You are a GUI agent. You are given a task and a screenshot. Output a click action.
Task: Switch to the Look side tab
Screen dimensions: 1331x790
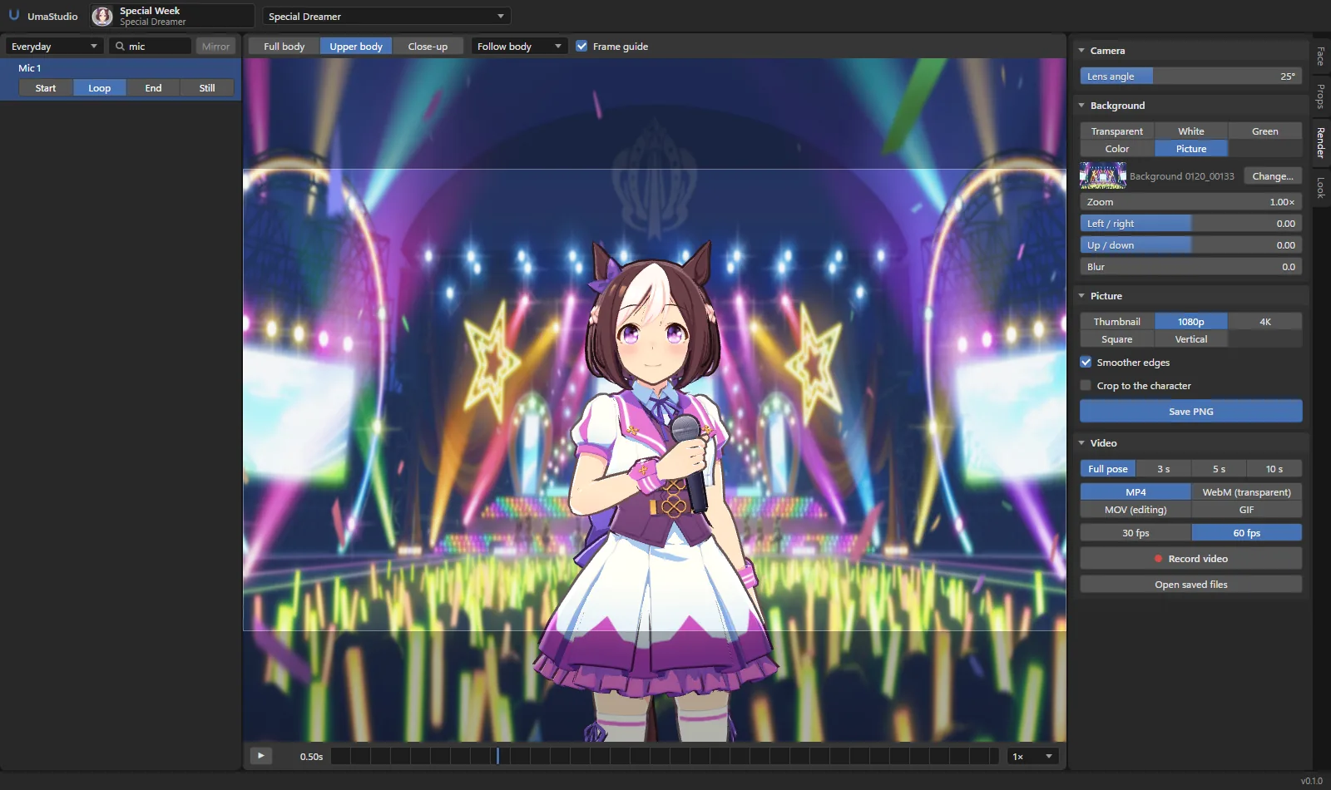click(1320, 187)
